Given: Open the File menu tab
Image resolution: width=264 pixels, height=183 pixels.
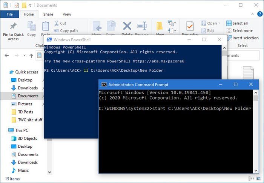Looking at the screenshot, I should pos(9,14).
